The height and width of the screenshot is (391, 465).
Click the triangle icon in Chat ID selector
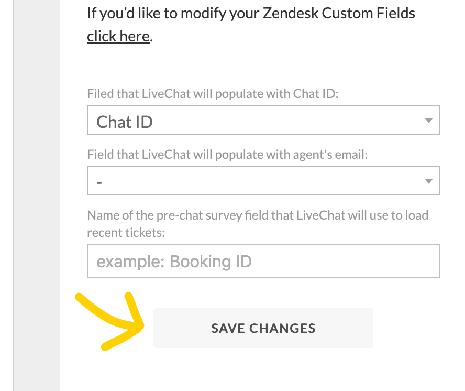tap(428, 120)
